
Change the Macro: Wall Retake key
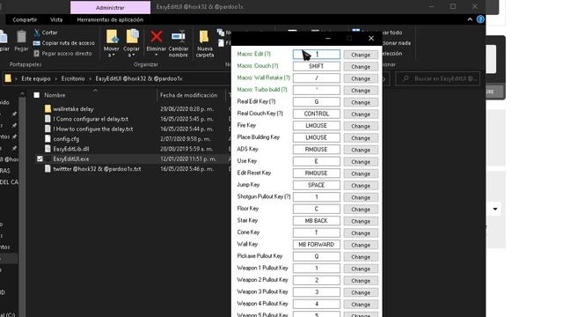(x=361, y=78)
